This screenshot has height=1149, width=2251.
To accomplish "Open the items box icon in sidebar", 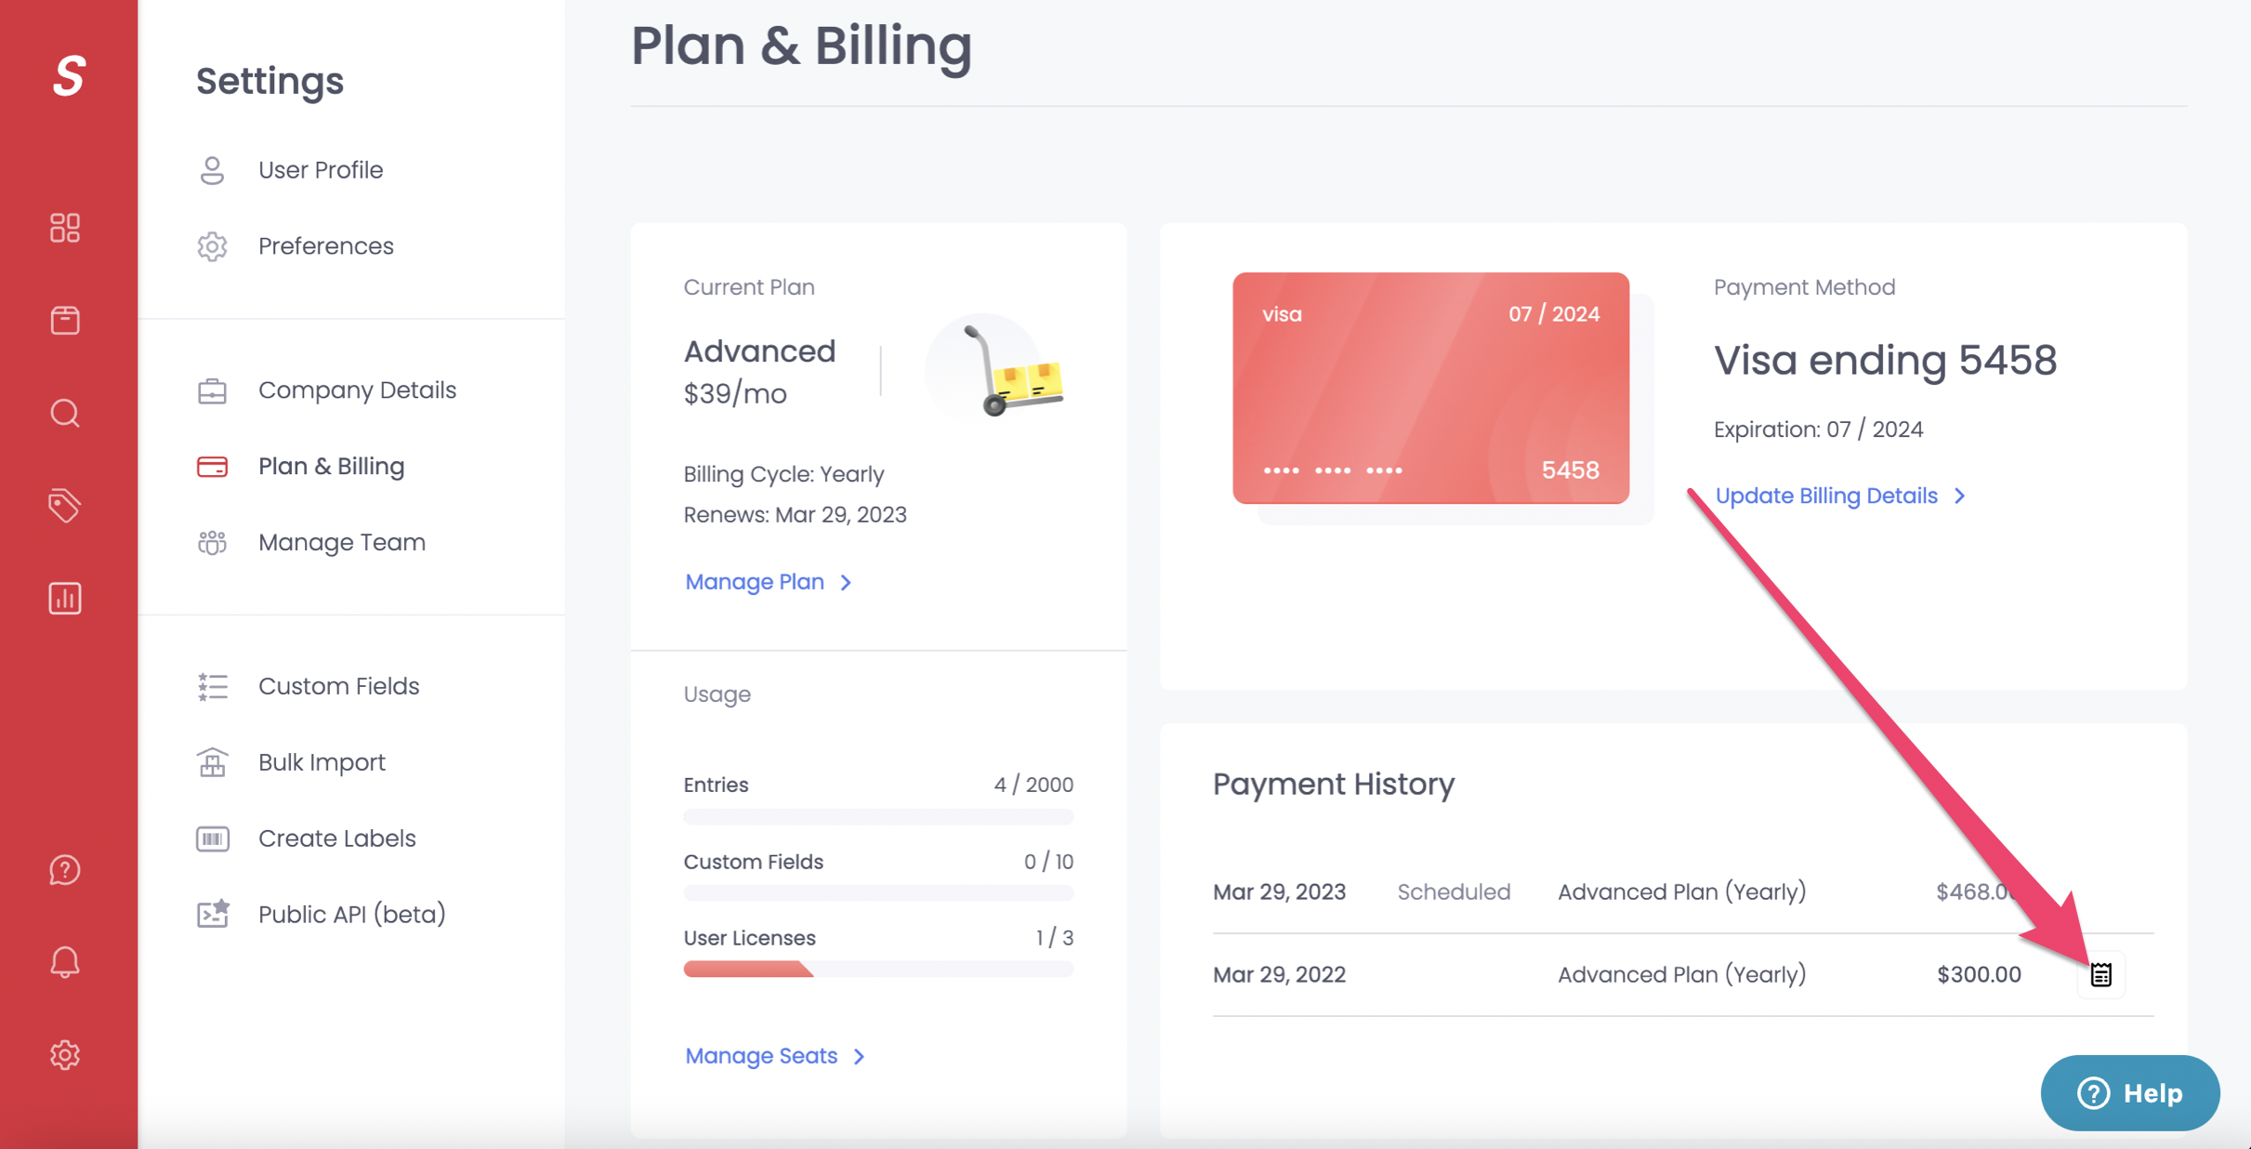I will point(65,320).
